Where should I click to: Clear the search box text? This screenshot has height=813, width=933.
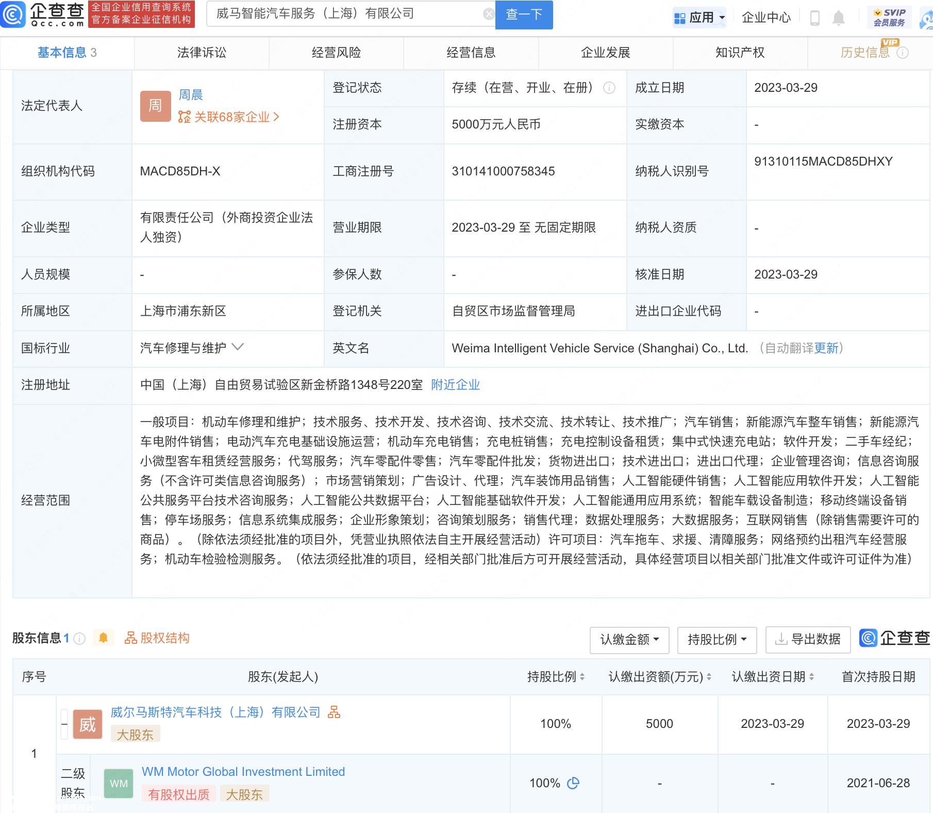488,14
